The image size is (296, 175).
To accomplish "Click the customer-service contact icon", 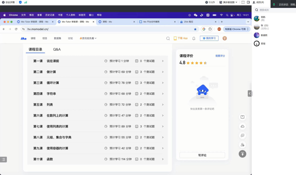I will [242, 145].
